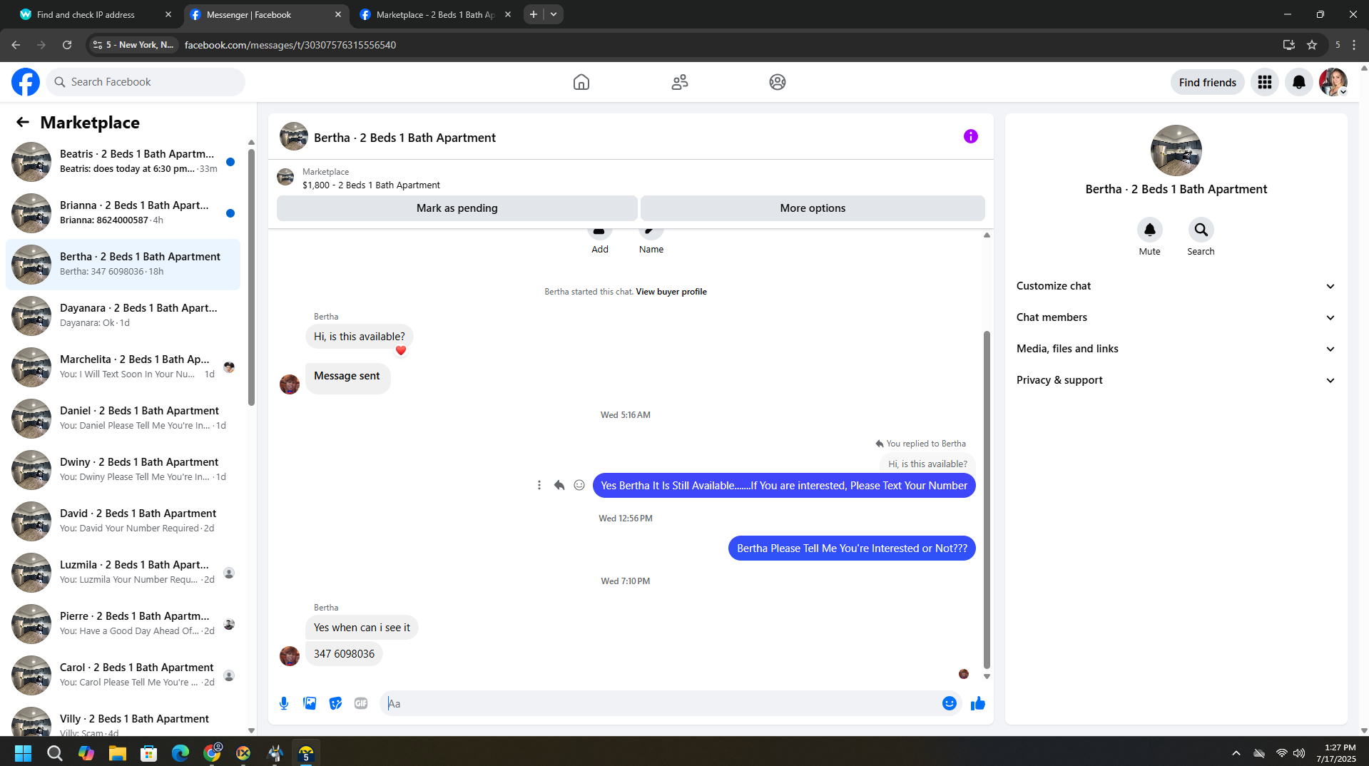Expand the Chat members section
The height and width of the screenshot is (766, 1369).
(1176, 317)
